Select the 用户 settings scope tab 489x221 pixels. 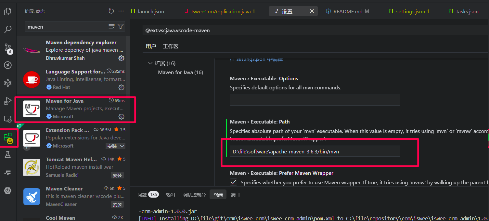(x=151, y=46)
